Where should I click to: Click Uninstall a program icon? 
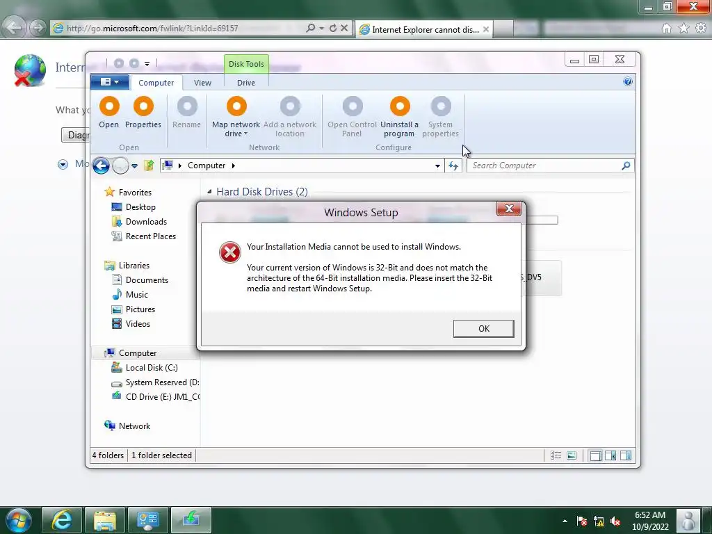click(x=400, y=106)
